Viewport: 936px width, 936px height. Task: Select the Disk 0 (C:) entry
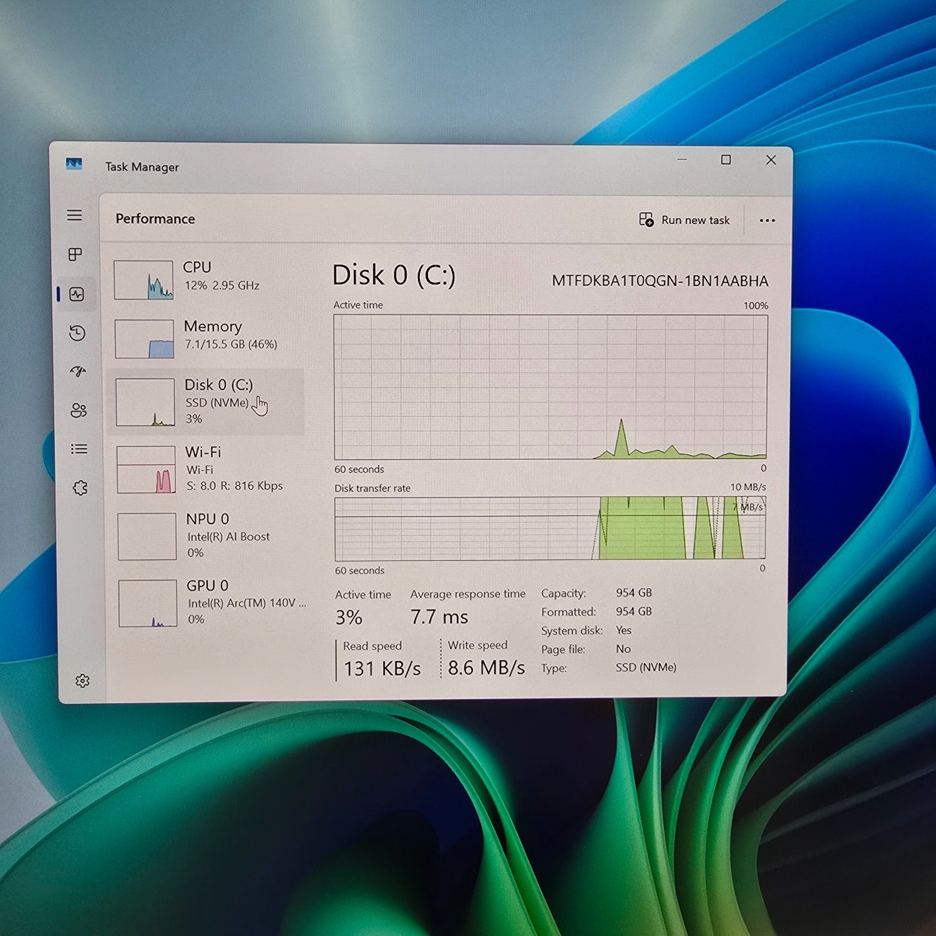tap(207, 402)
